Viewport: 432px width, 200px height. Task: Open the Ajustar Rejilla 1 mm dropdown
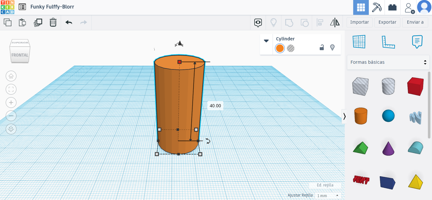pos(328,196)
